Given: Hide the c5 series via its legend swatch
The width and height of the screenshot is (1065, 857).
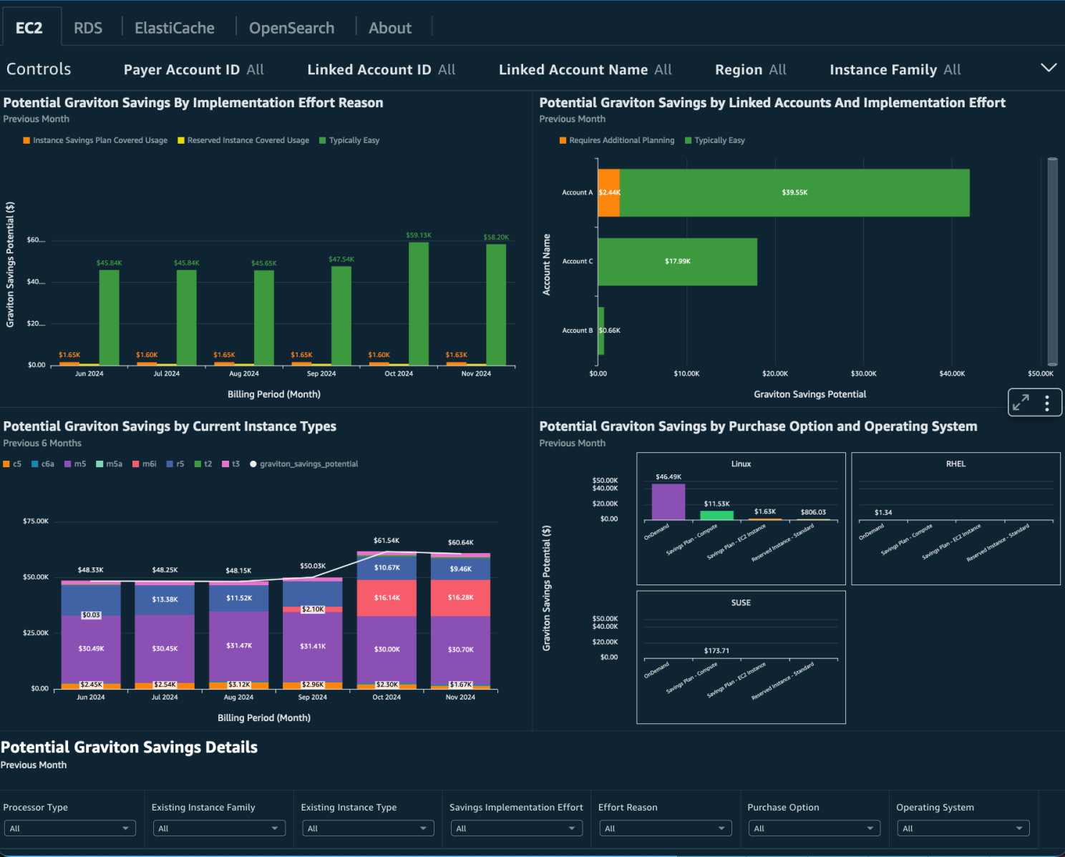Looking at the screenshot, I should [x=9, y=464].
